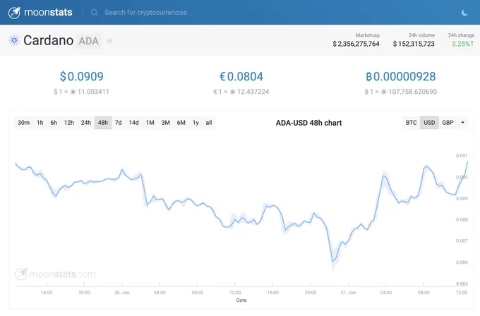Click the Bitcoin price ฿0.00000928

[401, 76]
